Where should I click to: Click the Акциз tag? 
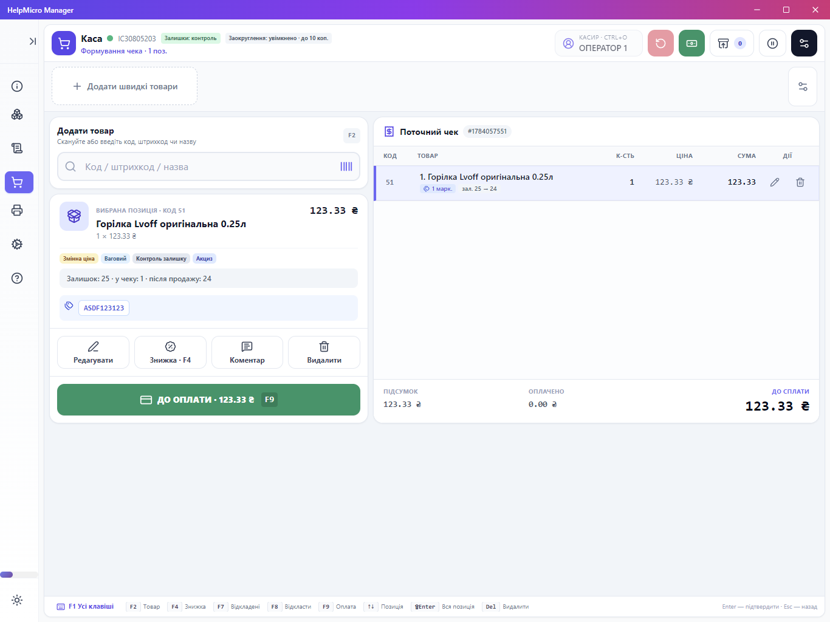204,259
